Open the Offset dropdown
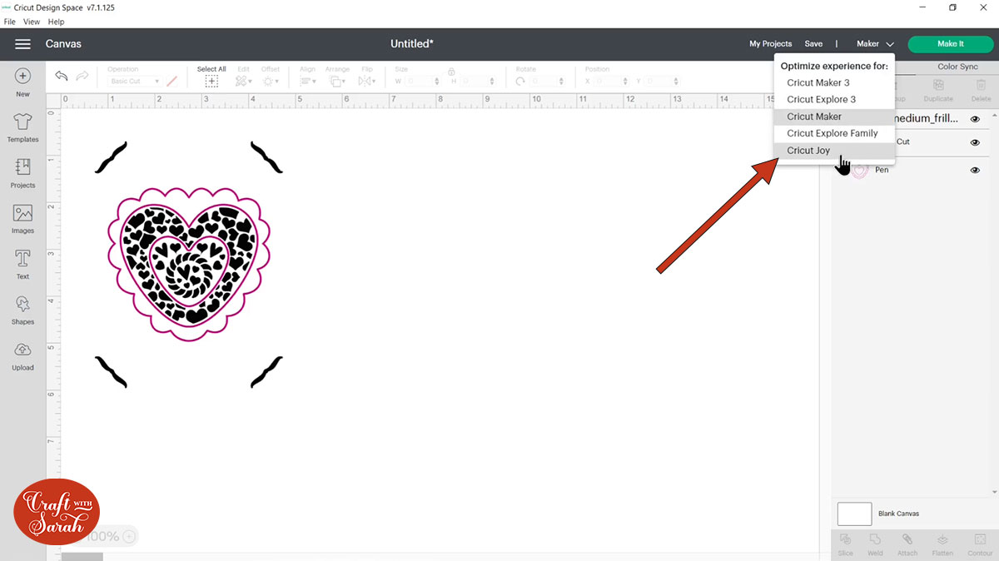Viewport: 999px width, 561px height. tap(271, 82)
